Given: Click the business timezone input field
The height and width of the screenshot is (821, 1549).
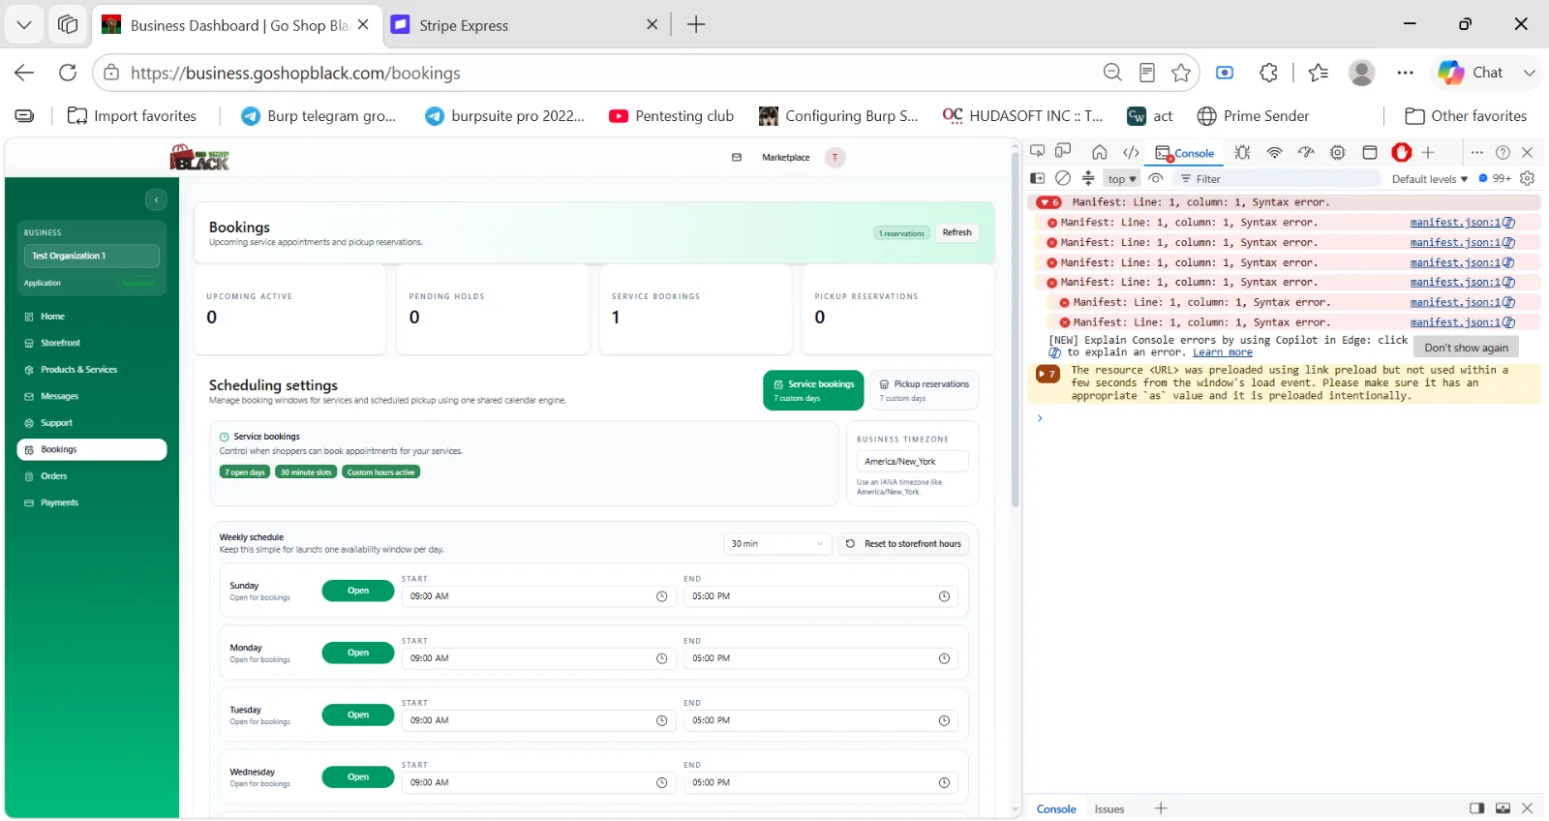Looking at the screenshot, I should pos(912,462).
